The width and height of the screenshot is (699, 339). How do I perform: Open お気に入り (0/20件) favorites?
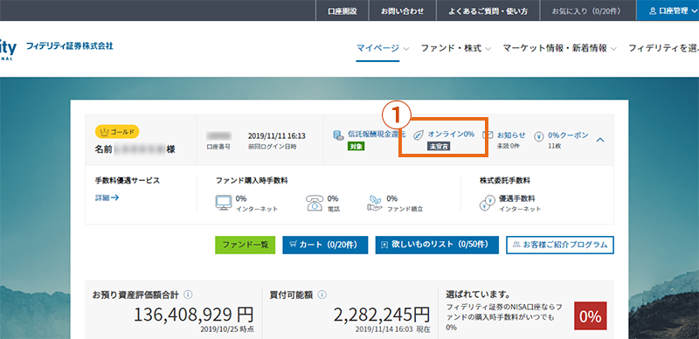click(x=585, y=10)
